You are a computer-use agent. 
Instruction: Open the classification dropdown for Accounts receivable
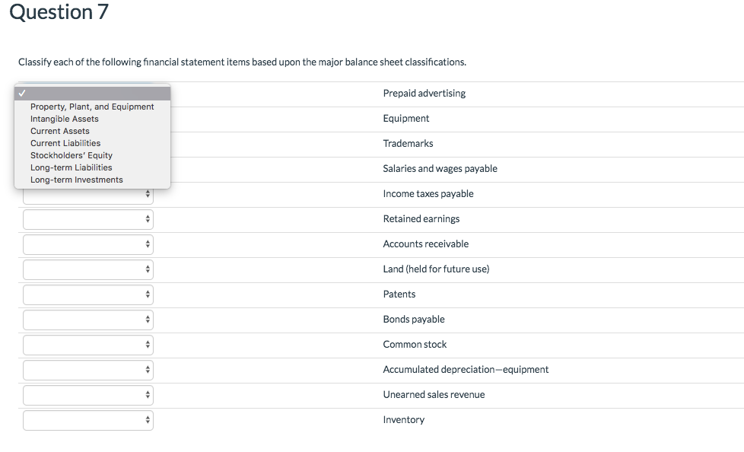(x=88, y=244)
